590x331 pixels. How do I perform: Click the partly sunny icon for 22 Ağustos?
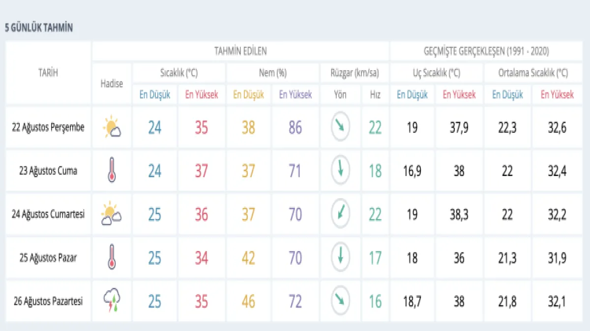pos(112,127)
